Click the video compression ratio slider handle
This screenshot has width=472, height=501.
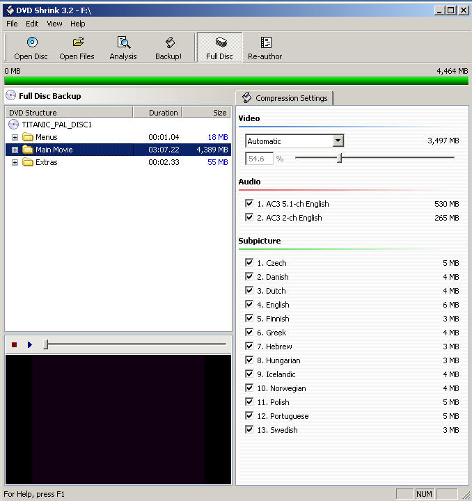click(340, 158)
